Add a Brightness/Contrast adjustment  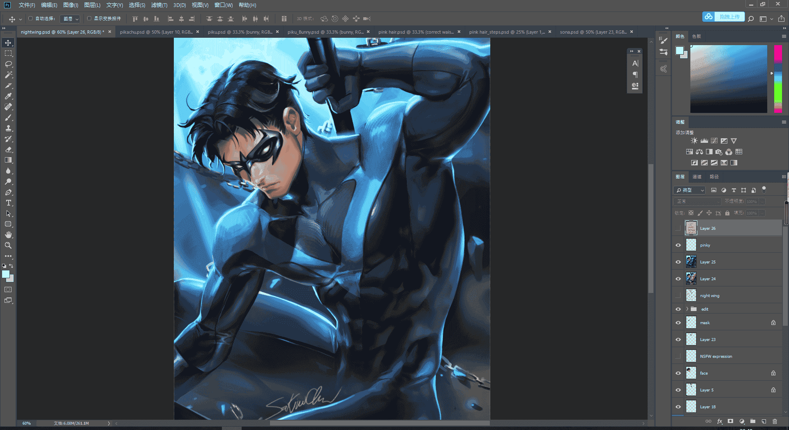(x=694, y=141)
